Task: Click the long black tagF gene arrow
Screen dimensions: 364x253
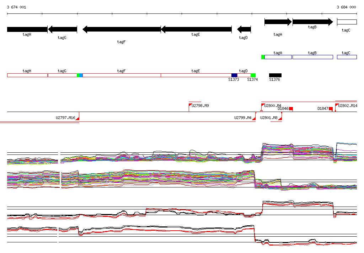Action: (122, 29)
